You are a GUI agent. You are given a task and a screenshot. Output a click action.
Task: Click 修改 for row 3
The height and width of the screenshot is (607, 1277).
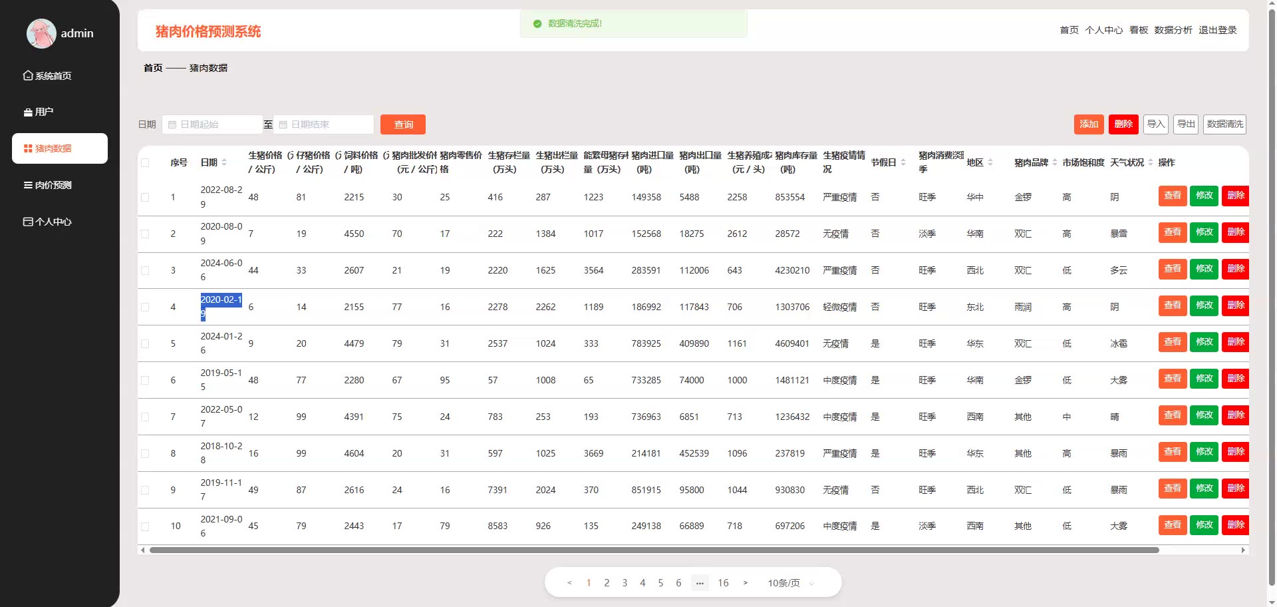tap(1205, 269)
